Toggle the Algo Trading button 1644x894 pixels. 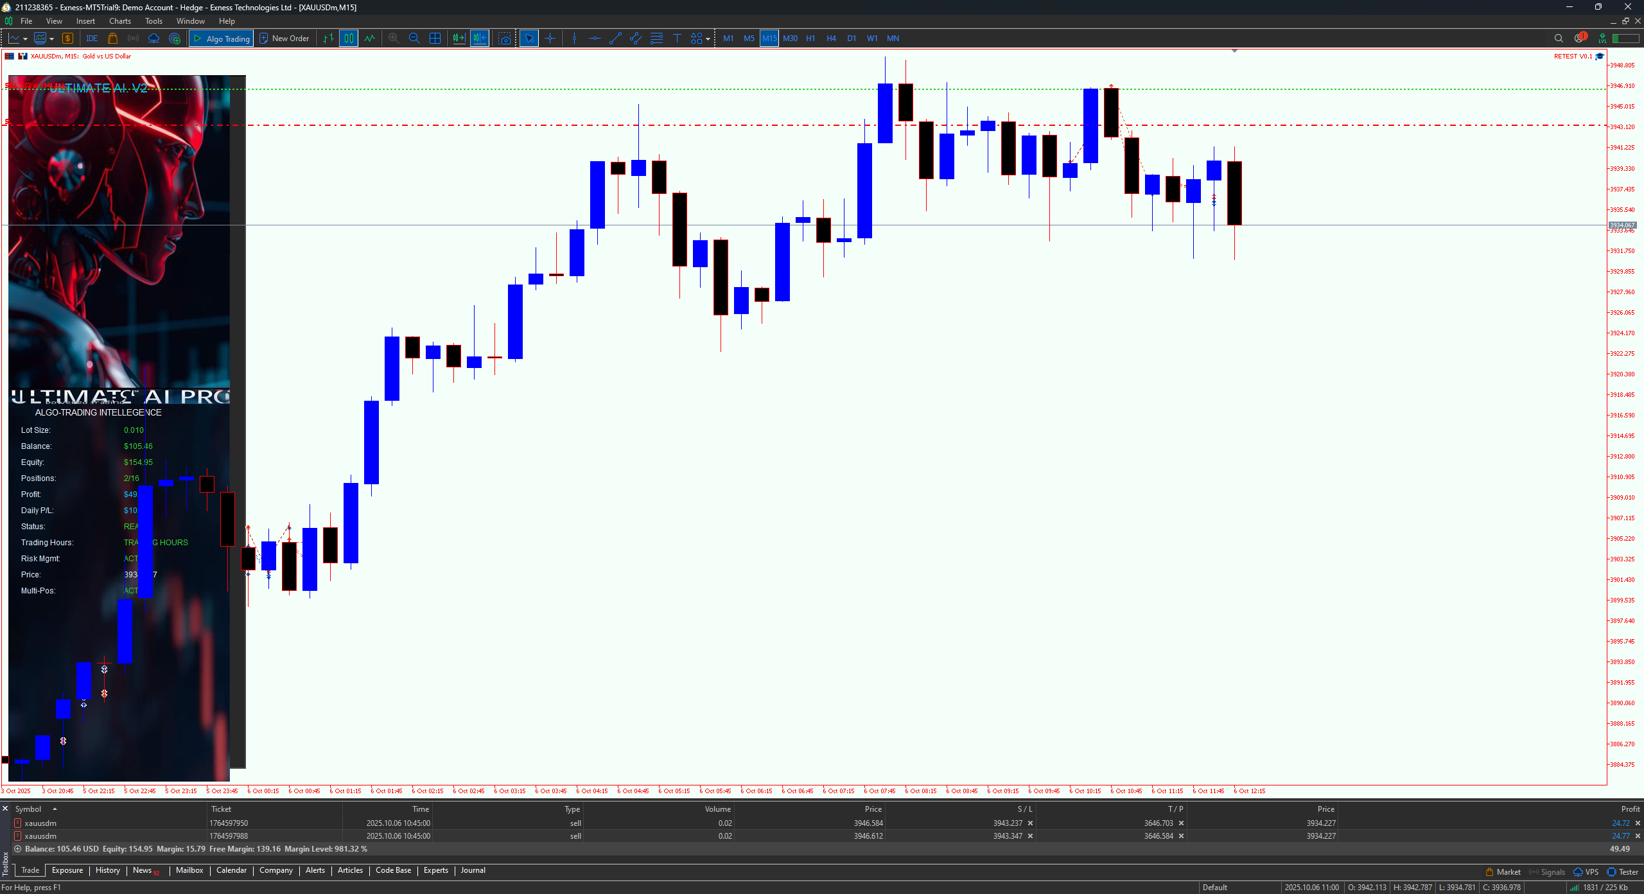click(221, 39)
